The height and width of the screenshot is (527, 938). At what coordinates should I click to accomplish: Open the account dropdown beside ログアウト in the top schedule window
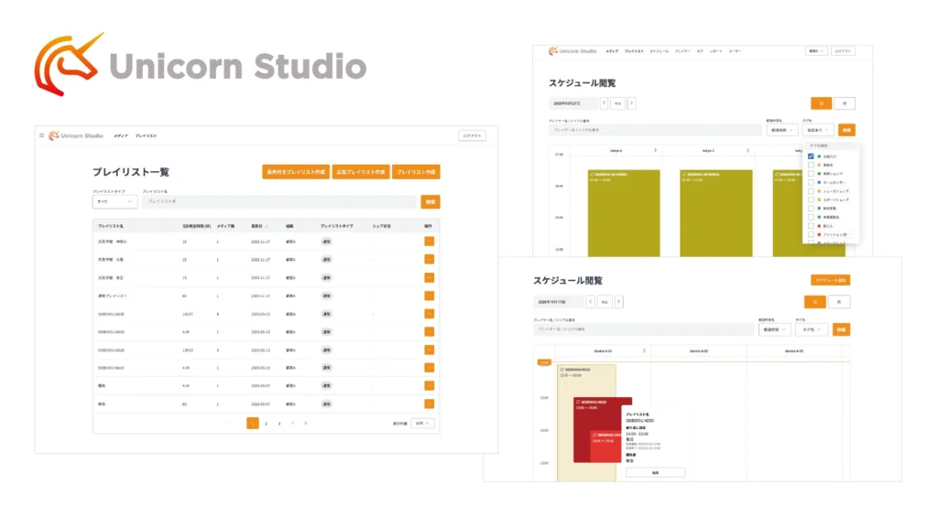click(816, 51)
